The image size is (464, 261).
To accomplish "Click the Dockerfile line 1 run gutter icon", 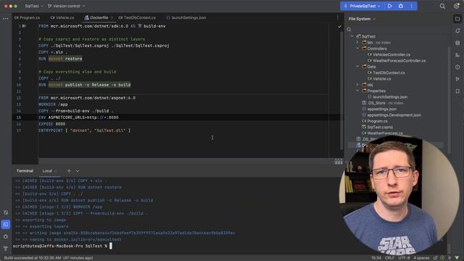I will point(24,26).
